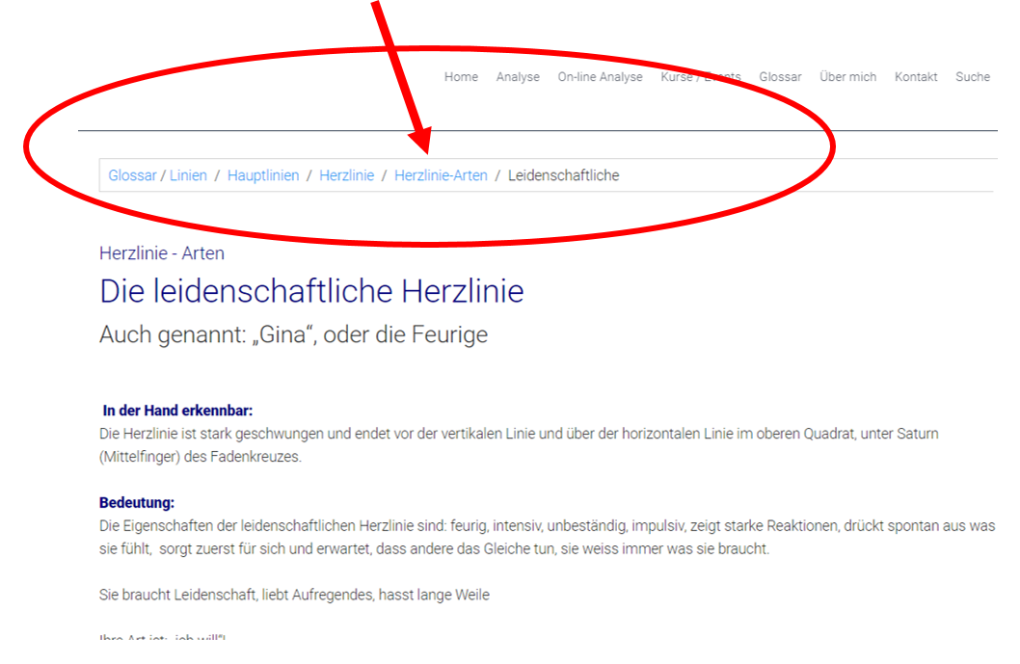Click the Herzlinie - Arten subheading above title
1020x664 pixels.
pos(161,253)
